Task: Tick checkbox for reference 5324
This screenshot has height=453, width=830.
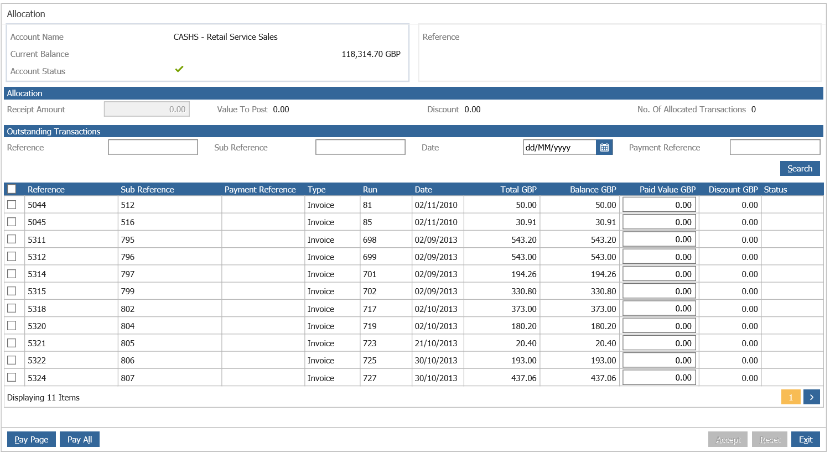Action: tap(12, 377)
